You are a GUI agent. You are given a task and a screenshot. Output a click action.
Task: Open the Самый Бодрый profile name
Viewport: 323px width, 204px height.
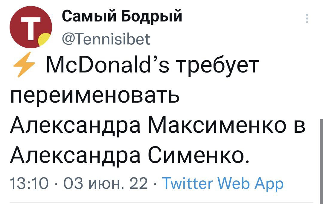122,15
